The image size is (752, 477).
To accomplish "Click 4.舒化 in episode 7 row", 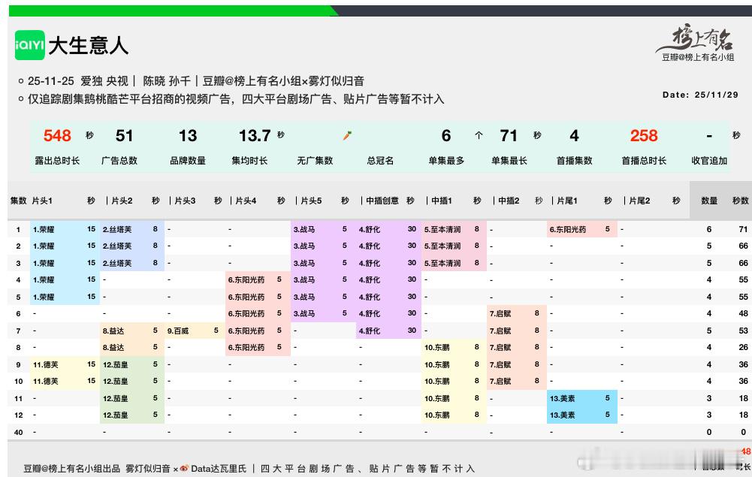I will pos(370,331).
